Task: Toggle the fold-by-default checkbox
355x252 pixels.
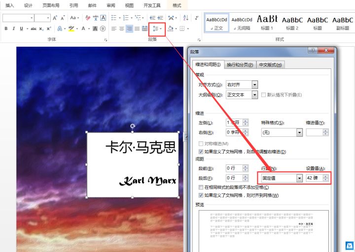Action: 263,95
